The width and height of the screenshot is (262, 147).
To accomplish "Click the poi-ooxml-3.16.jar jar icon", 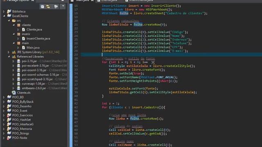I will click(x=18, y=70).
